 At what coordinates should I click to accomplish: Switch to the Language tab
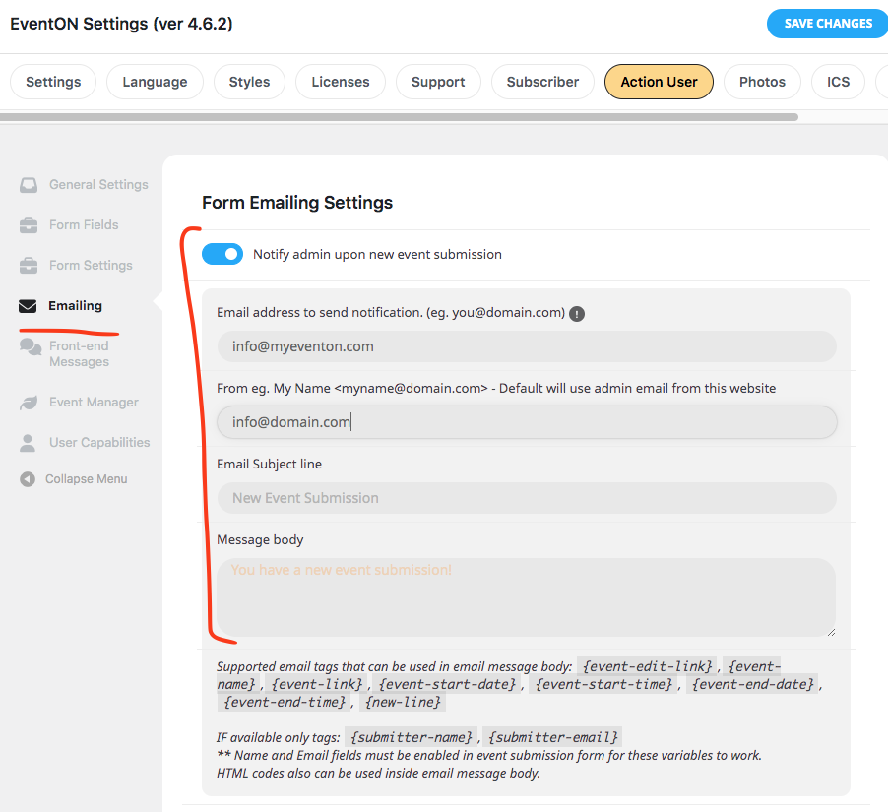click(x=155, y=82)
